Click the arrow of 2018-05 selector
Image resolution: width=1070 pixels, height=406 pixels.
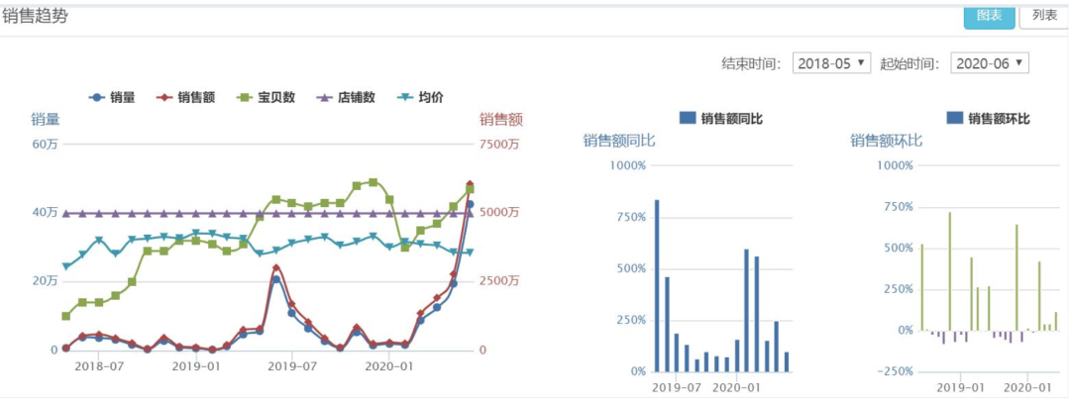[861, 62]
